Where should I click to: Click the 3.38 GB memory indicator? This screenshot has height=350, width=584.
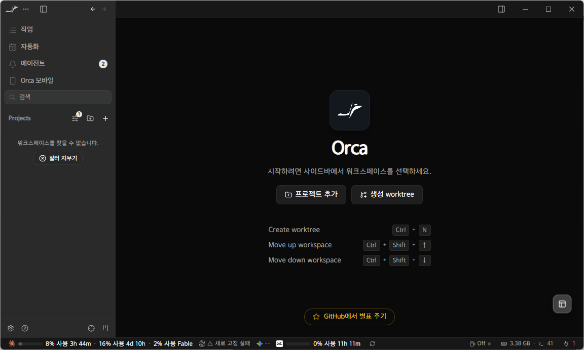(x=516, y=344)
